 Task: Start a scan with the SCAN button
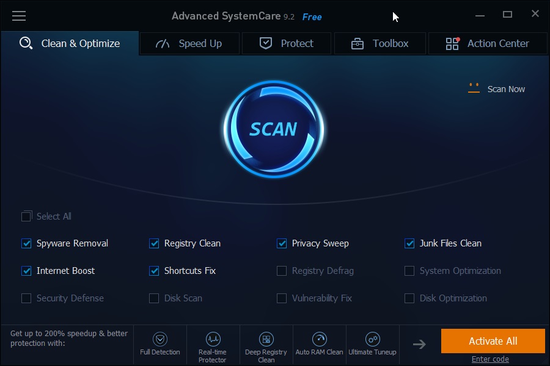pos(274,129)
